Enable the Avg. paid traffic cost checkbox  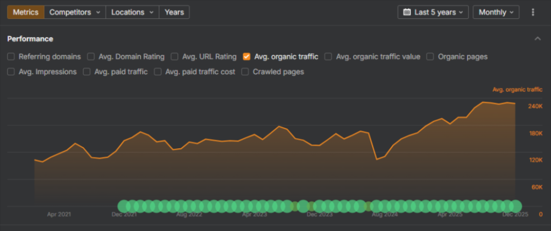click(158, 71)
